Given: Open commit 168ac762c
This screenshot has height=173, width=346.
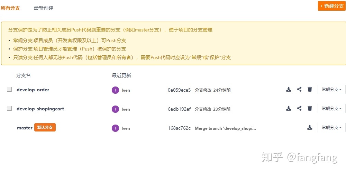Looking at the screenshot, I should pyautogui.click(x=179, y=128).
